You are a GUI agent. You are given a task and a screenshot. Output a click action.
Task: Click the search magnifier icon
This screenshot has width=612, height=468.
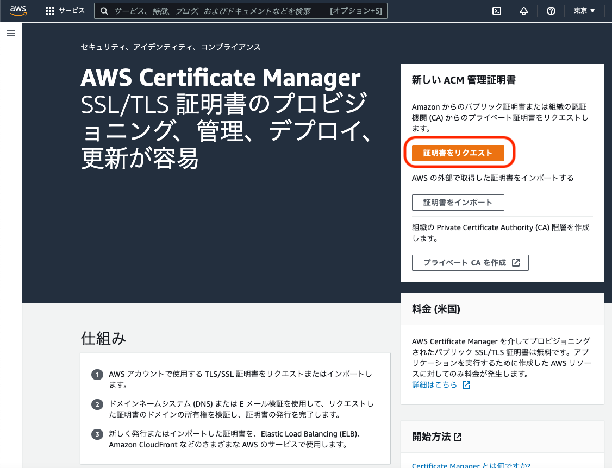103,10
